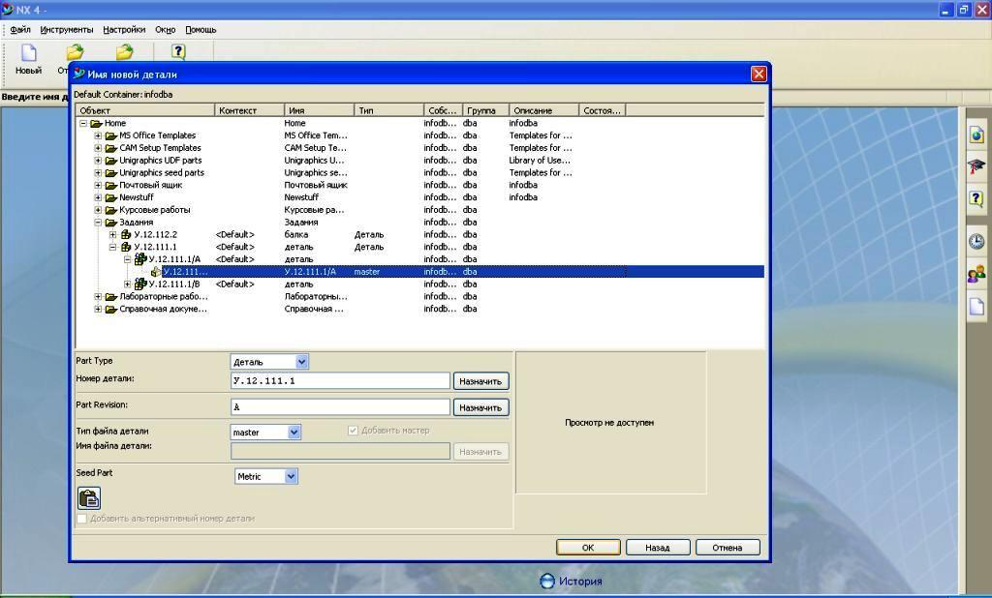This screenshot has height=598, width=992.
Task: Open the Окно menu
Action: [165, 30]
